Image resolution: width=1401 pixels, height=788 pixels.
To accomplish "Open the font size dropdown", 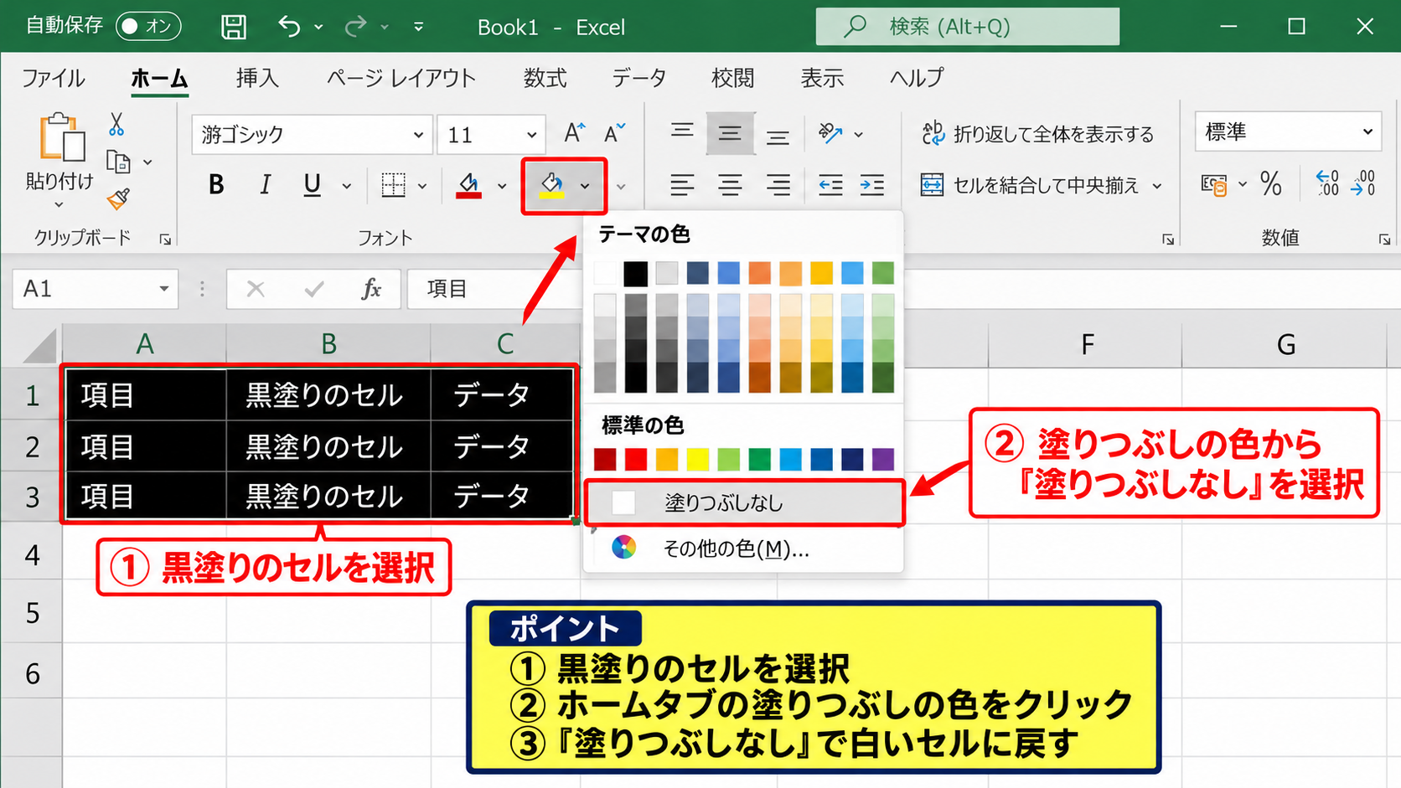I will pos(531,135).
